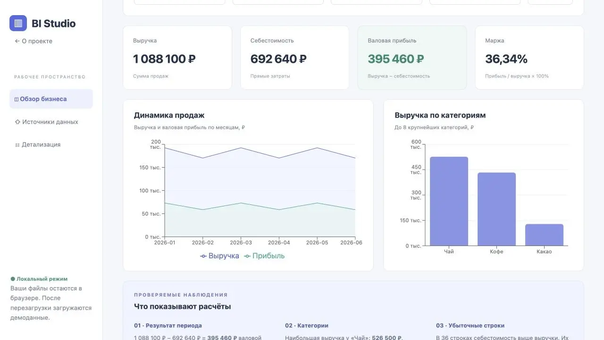Click the «Динамика продаж» chart title
604x340 pixels.
click(x=169, y=115)
